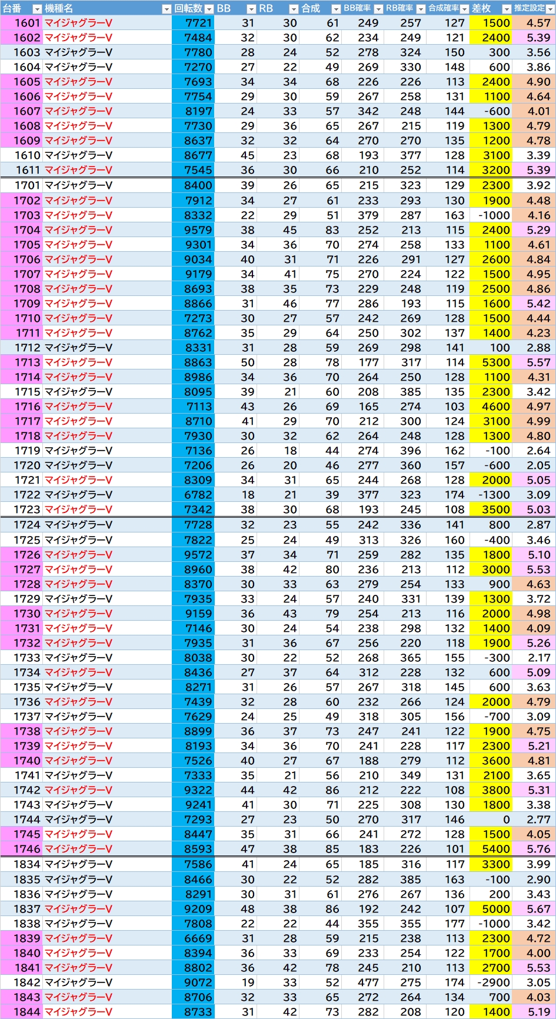Expand the BB確率 filter dropdown
Screen dimensions: 556x1019
[x=378, y=9]
